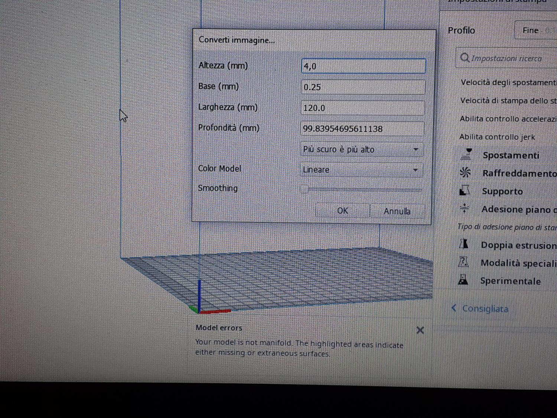The height and width of the screenshot is (418, 557).
Task: Click the 'Converti immagine...' dialog title
Action: coord(237,40)
